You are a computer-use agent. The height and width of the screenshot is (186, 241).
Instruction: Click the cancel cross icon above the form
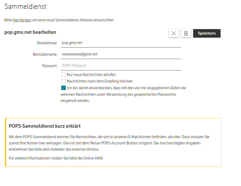point(173,33)
